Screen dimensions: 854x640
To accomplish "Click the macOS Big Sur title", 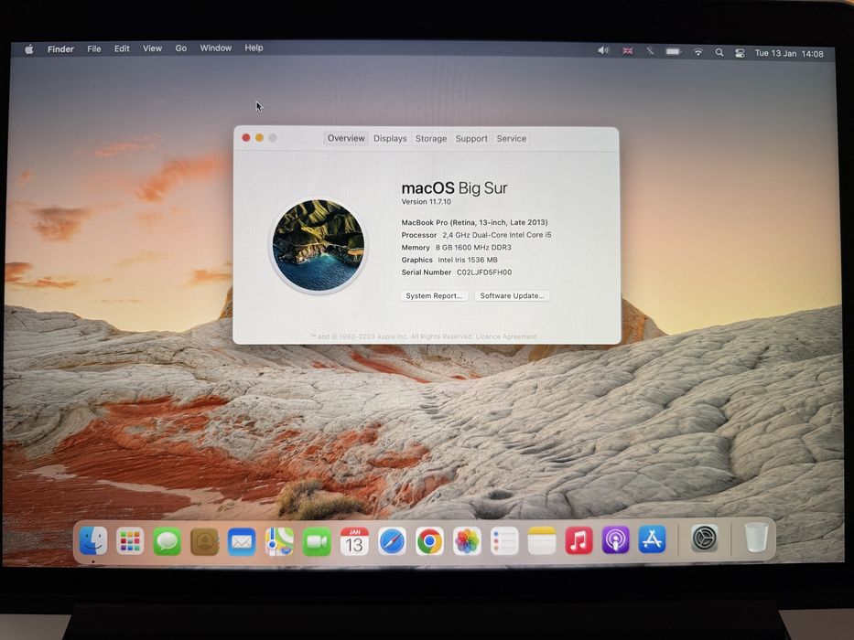I will click(x=454, y=188).
